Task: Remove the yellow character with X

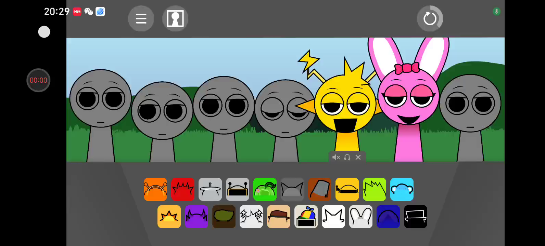Action: (358, 157)
